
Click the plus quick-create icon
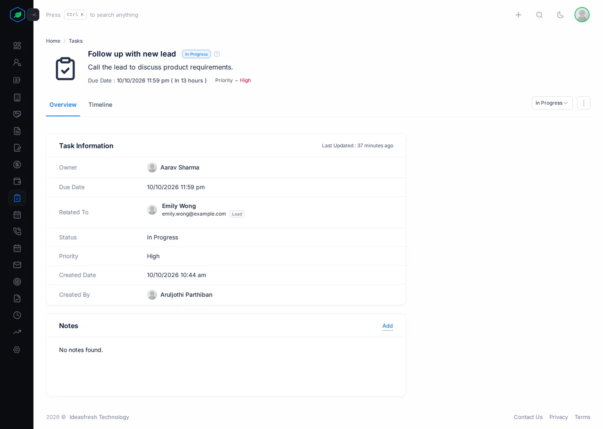[518, 15]
